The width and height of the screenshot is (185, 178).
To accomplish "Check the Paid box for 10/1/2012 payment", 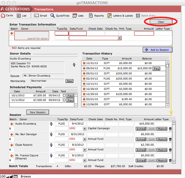I will tap(64, 95).
